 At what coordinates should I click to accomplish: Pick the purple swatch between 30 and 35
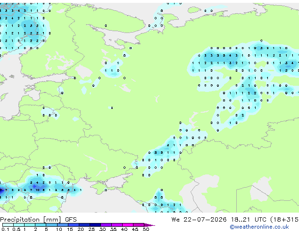click(106, 225)
